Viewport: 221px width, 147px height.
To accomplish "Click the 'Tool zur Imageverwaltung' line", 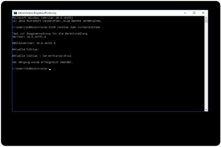I will tap(50, 33).
